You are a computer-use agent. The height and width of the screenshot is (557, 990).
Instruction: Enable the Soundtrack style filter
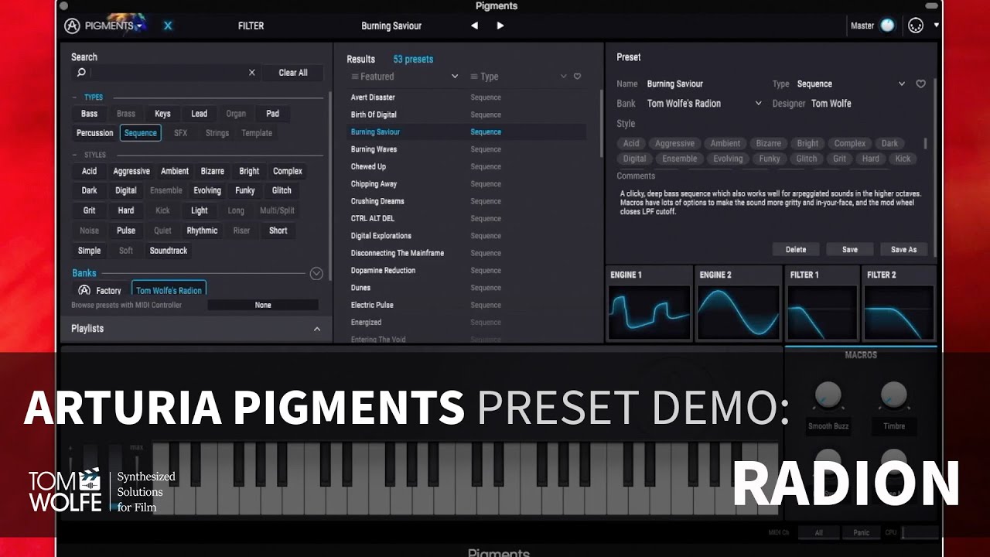[x=169, y=251]
